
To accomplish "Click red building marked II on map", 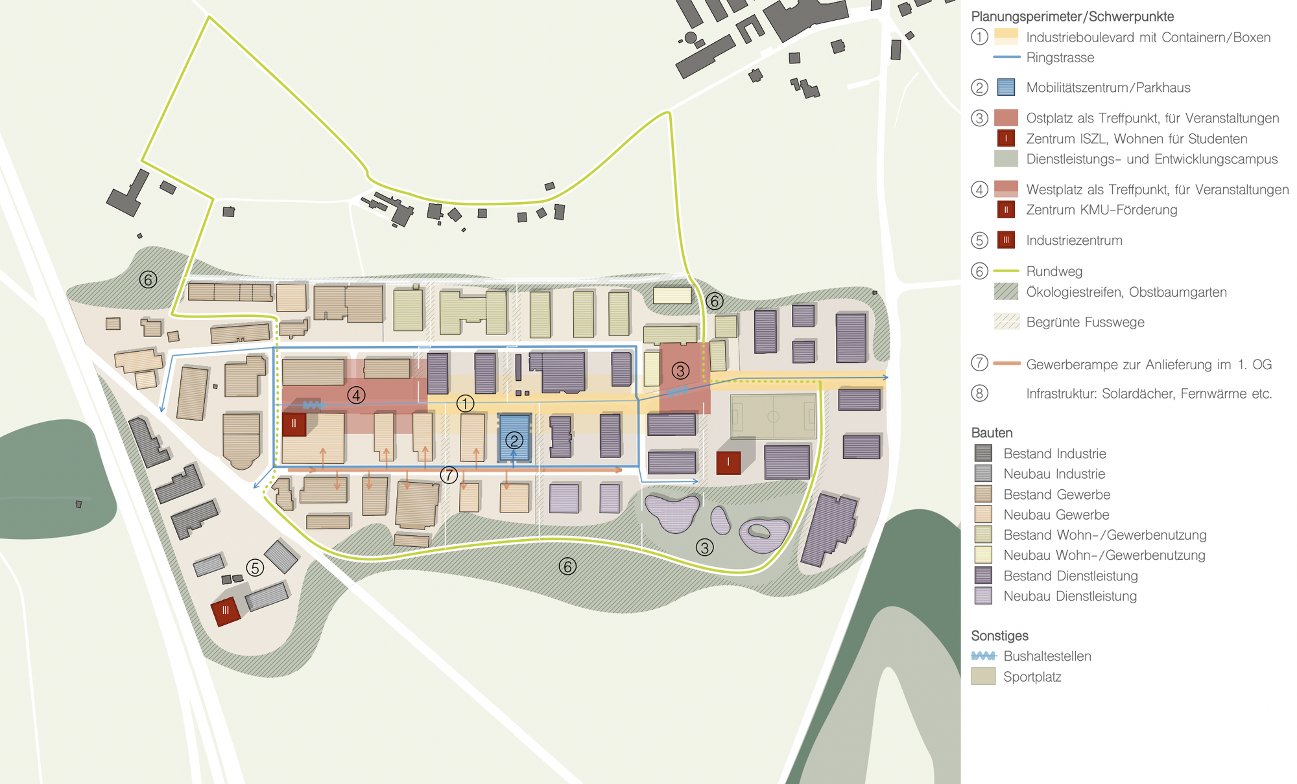I will point(294,424).
